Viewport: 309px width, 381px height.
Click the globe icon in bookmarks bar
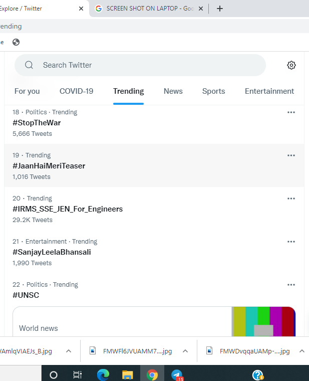pos(16,42)
